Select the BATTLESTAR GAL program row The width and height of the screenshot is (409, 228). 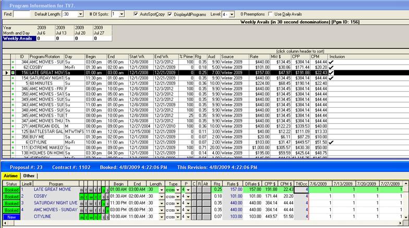[x=46, y=132]
